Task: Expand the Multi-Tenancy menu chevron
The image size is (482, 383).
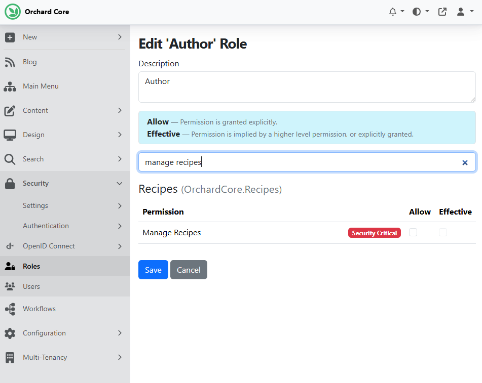Action: [x=120, y=357]
